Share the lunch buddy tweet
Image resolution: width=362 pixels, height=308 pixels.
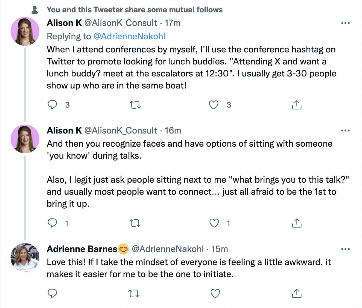pos(297,105)
